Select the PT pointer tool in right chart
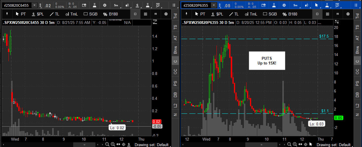 tap(200, 14)
